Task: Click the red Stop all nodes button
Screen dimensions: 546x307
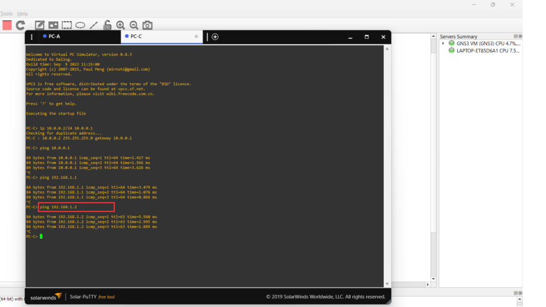Action: tap(7, 25)
